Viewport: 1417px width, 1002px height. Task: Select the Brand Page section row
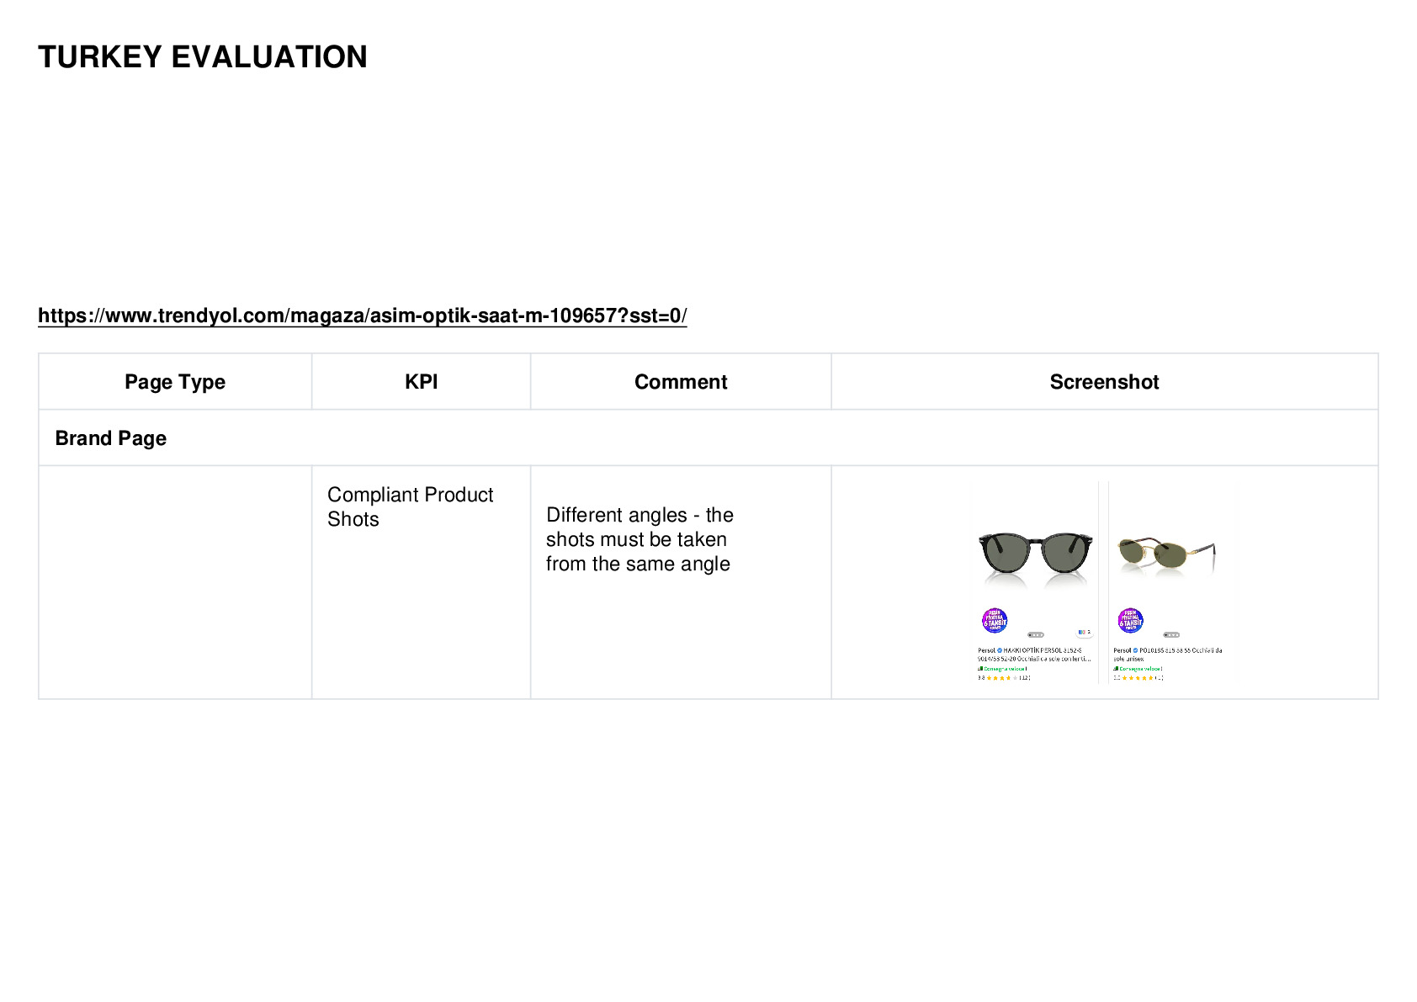708,438
